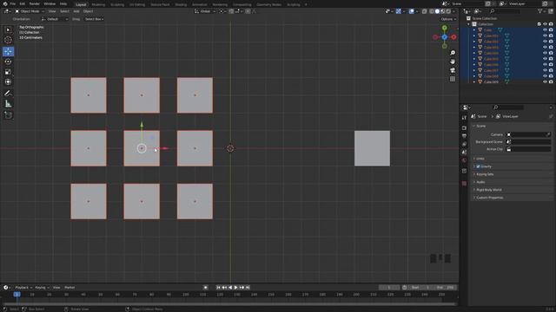The image size is (556, 312).
Task: Open the Collection properties tab icon
Action: pos(464,172)
